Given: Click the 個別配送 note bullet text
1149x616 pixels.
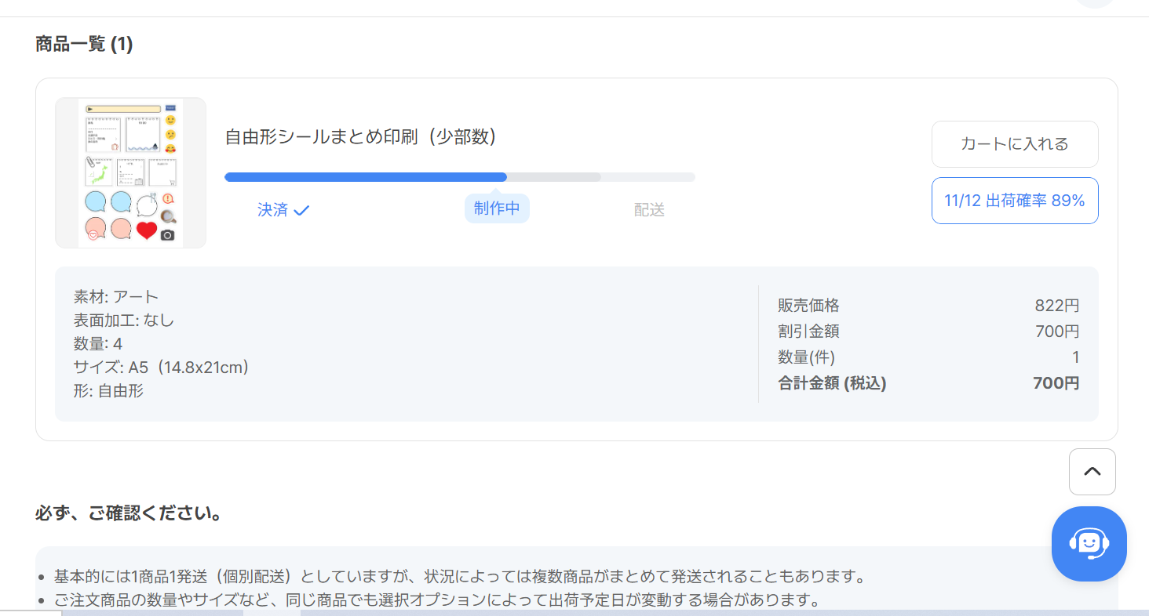Looking at the screenshot, I should pos(459,578).
